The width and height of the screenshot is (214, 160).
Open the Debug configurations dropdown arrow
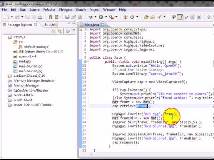tap(95, 17)
